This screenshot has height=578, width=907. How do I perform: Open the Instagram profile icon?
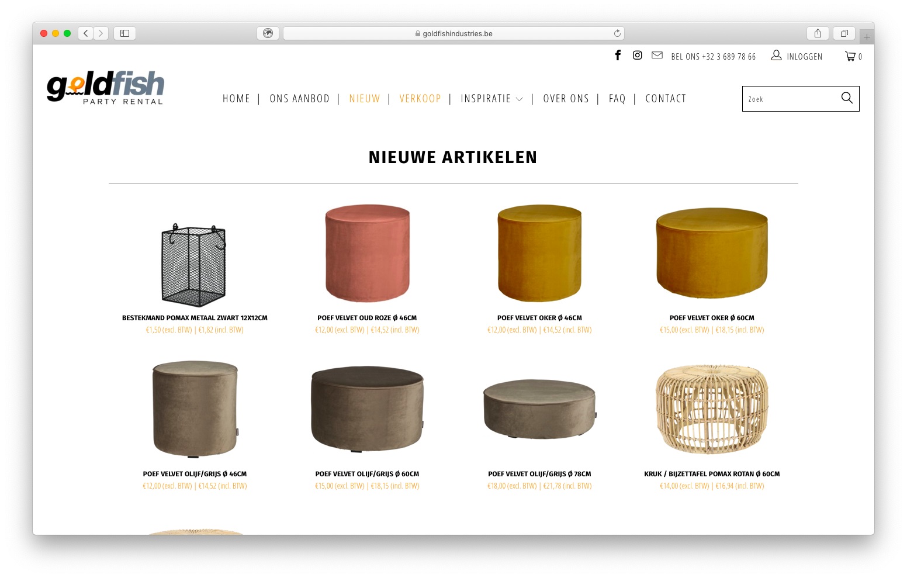637,56
